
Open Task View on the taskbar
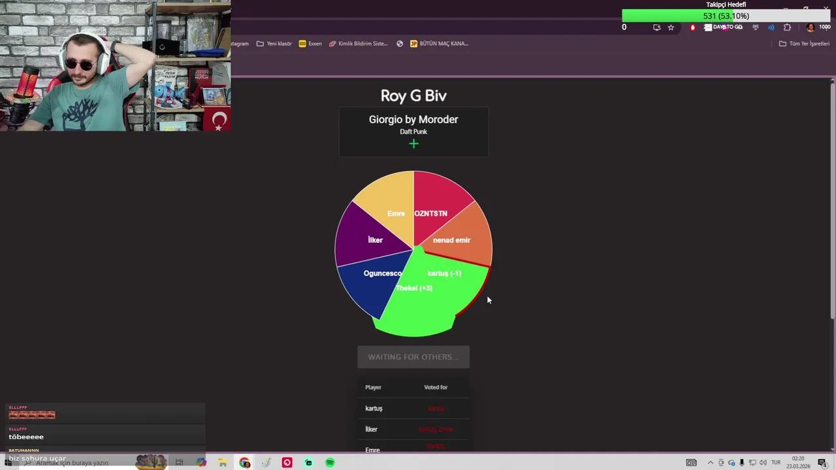click(x=179, y=463)
